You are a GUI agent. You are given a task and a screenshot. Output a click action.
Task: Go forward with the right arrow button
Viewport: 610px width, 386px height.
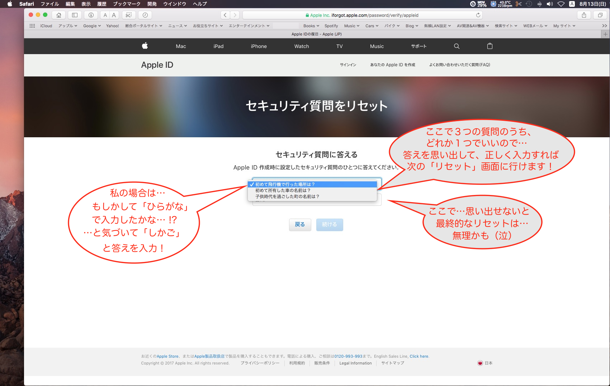tap(235, 15)
